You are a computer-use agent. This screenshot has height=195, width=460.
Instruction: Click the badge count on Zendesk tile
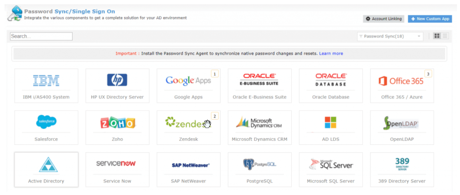click(x=215, y=116)
